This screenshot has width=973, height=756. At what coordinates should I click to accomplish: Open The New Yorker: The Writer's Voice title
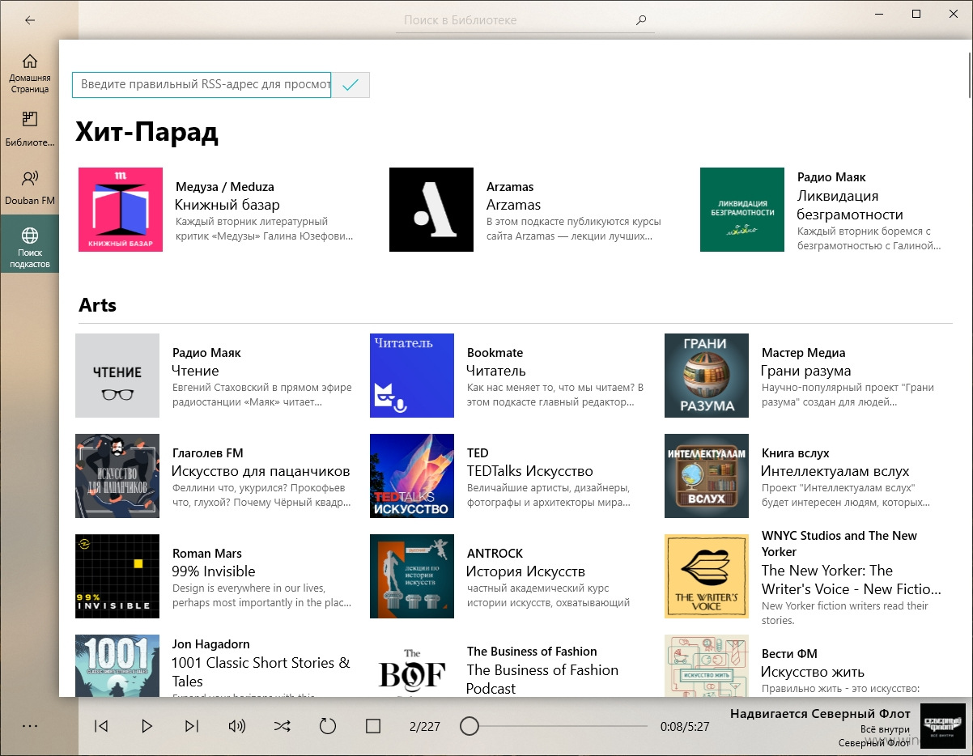(852, 580)
